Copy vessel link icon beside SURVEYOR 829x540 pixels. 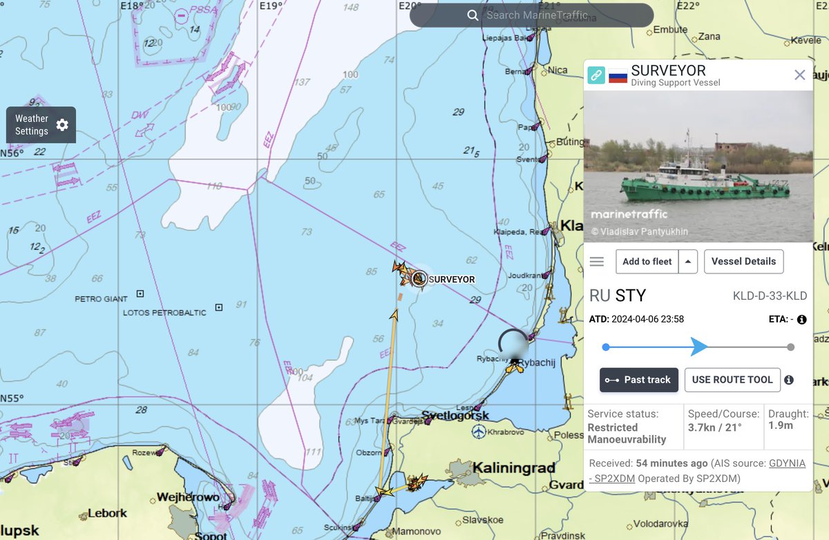point(596,75)
